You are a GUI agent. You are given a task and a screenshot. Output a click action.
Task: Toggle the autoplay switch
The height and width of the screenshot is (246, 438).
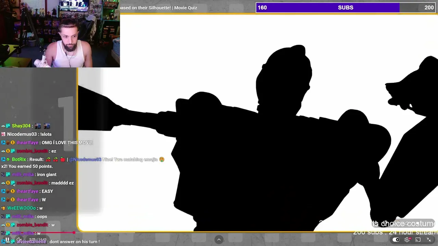[x=396, y=240]
